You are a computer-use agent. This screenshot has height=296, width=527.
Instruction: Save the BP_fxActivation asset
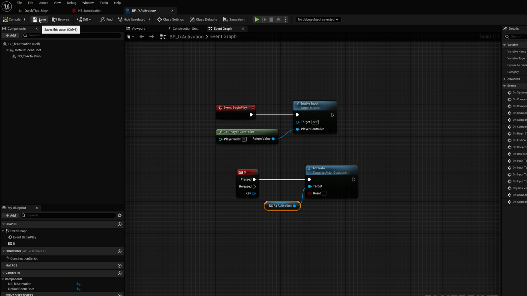coord(39,19)
